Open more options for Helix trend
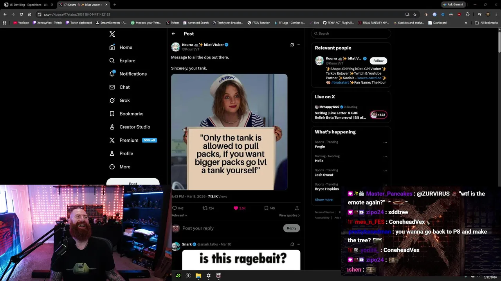The height and width of the screenshot is (281, 501). click(x=385, y=157)
